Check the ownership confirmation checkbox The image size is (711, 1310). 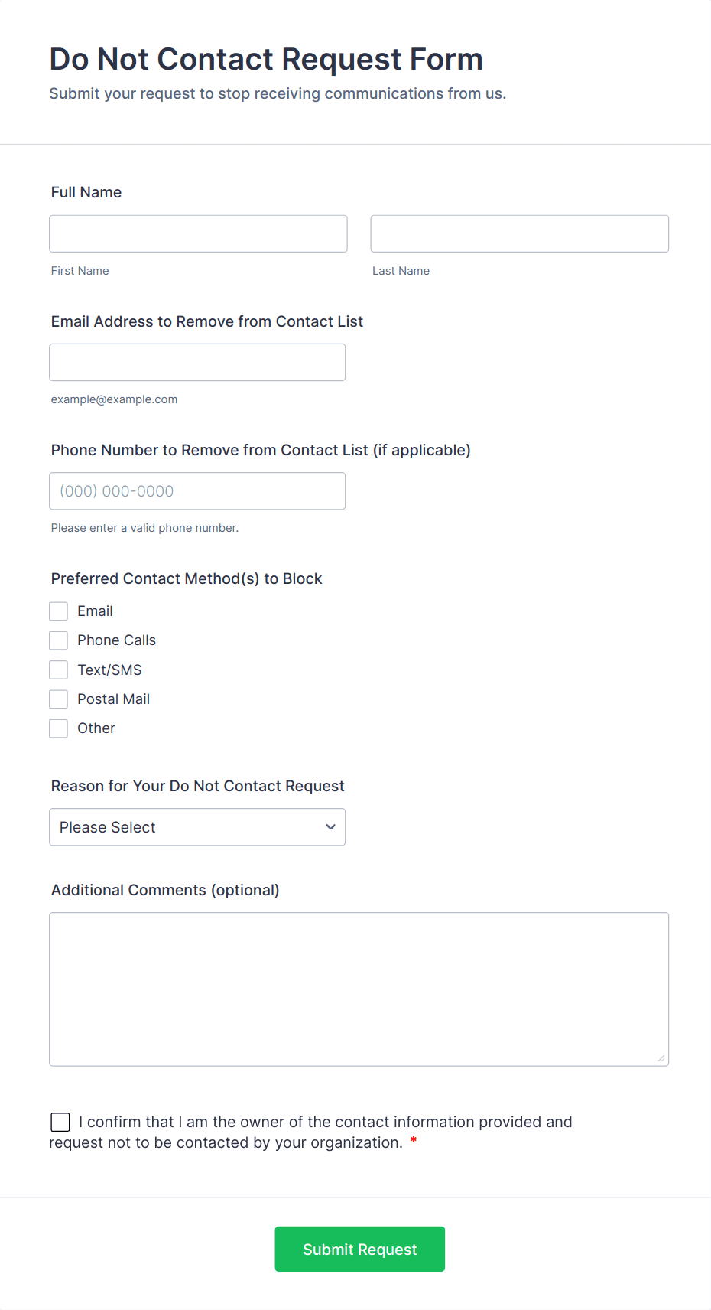[x=60, y=1122]
